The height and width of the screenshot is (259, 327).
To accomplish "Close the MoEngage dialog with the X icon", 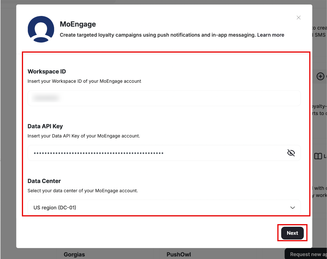I will click(299, 18).
